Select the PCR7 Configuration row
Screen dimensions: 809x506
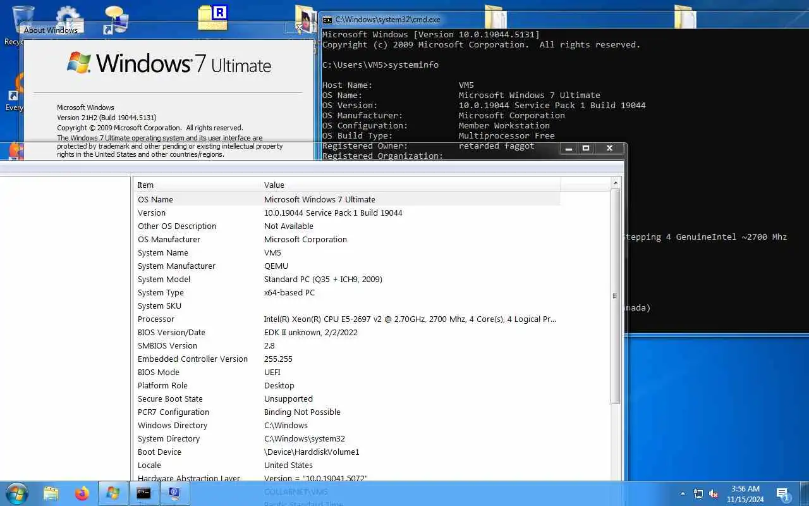click(347, 412)
